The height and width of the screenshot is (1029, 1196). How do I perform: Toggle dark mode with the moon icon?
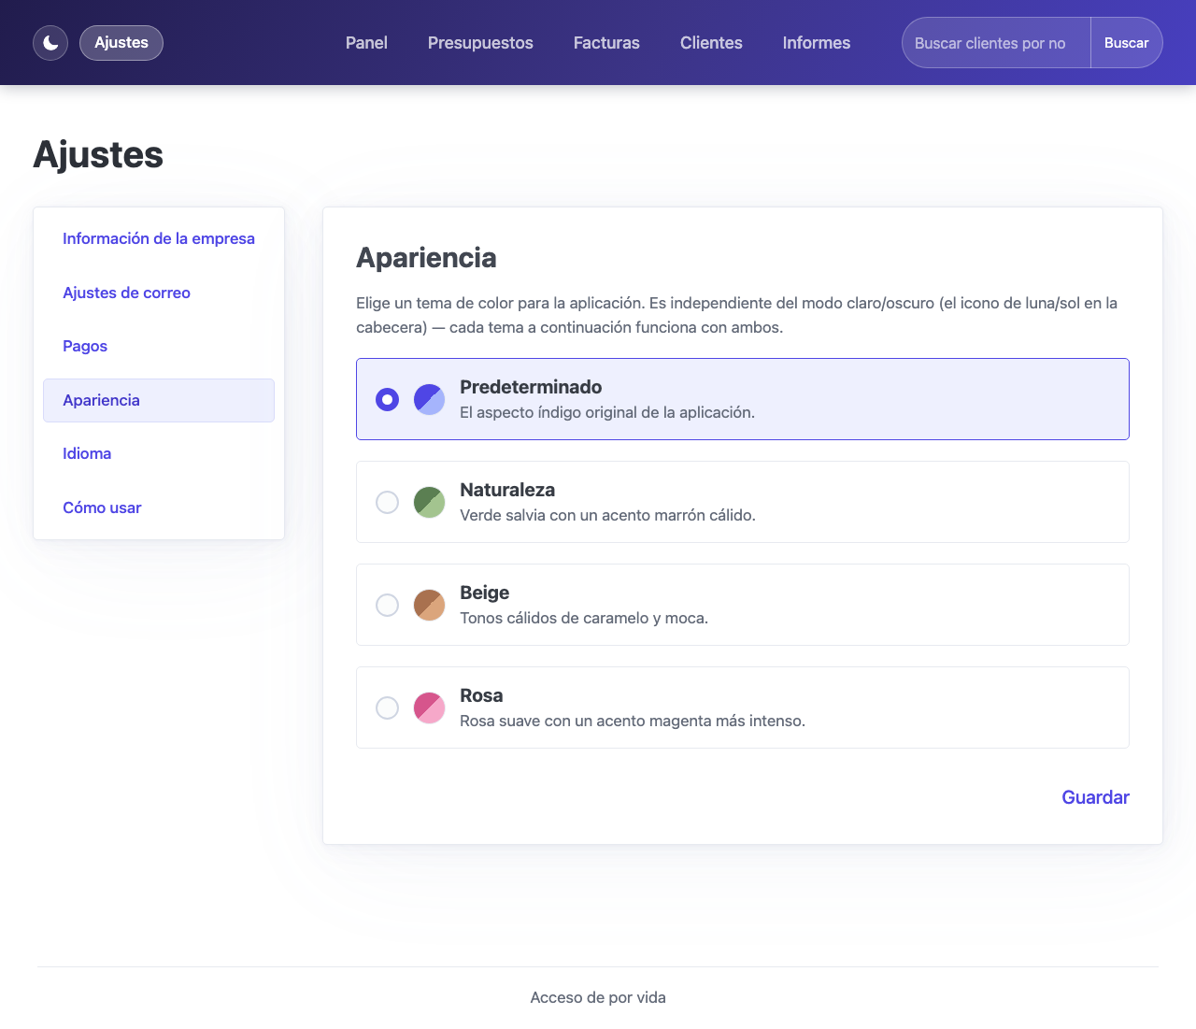click(x=50, y=43)
